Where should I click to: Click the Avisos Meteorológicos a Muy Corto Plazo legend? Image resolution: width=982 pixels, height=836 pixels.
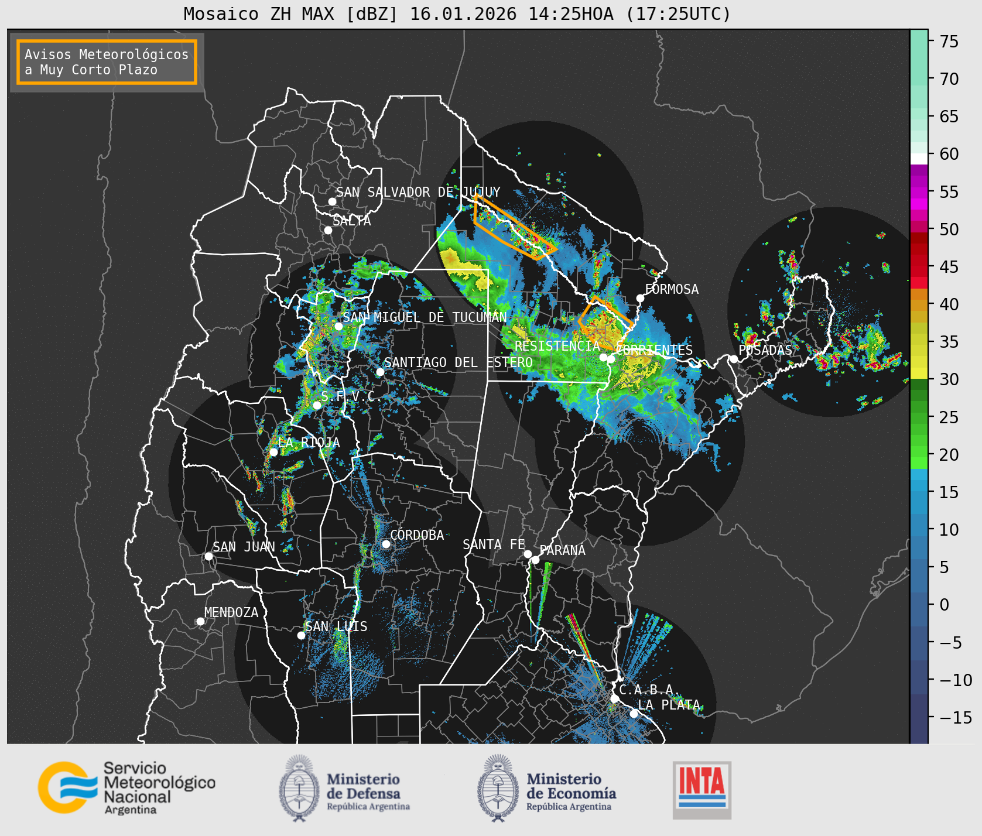107,62
